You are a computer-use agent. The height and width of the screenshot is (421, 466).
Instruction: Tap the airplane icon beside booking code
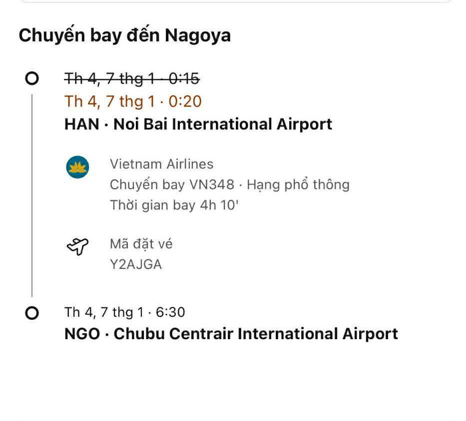[x=77, y=246]
